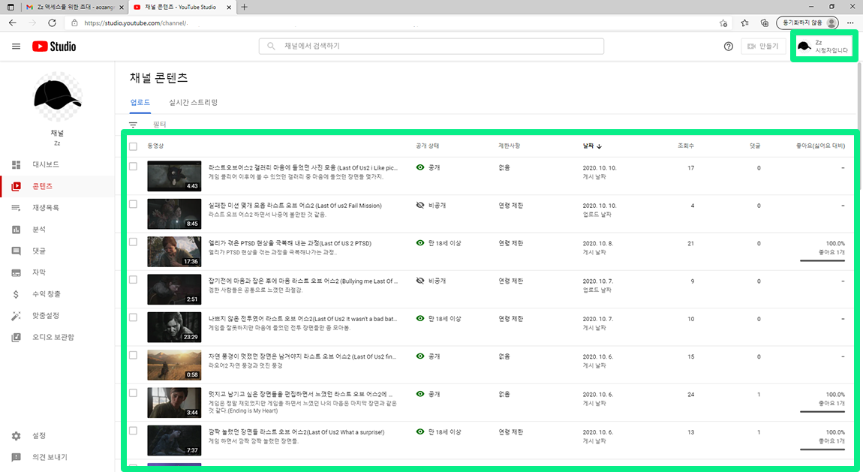Check the 나쁘지 않은 전투였어 video checkbox
Viewport: 863px width, 472px height.
click(133, 317)
